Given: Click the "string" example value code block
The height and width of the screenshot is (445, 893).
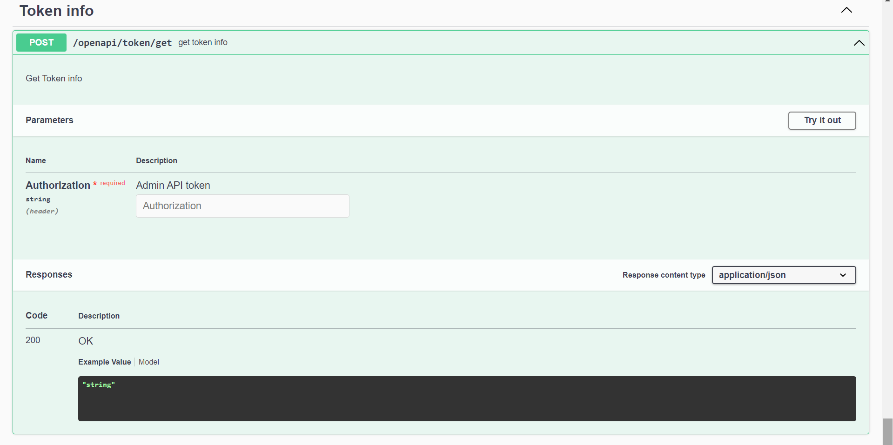Looking at the screenshot, I should 467,399.
